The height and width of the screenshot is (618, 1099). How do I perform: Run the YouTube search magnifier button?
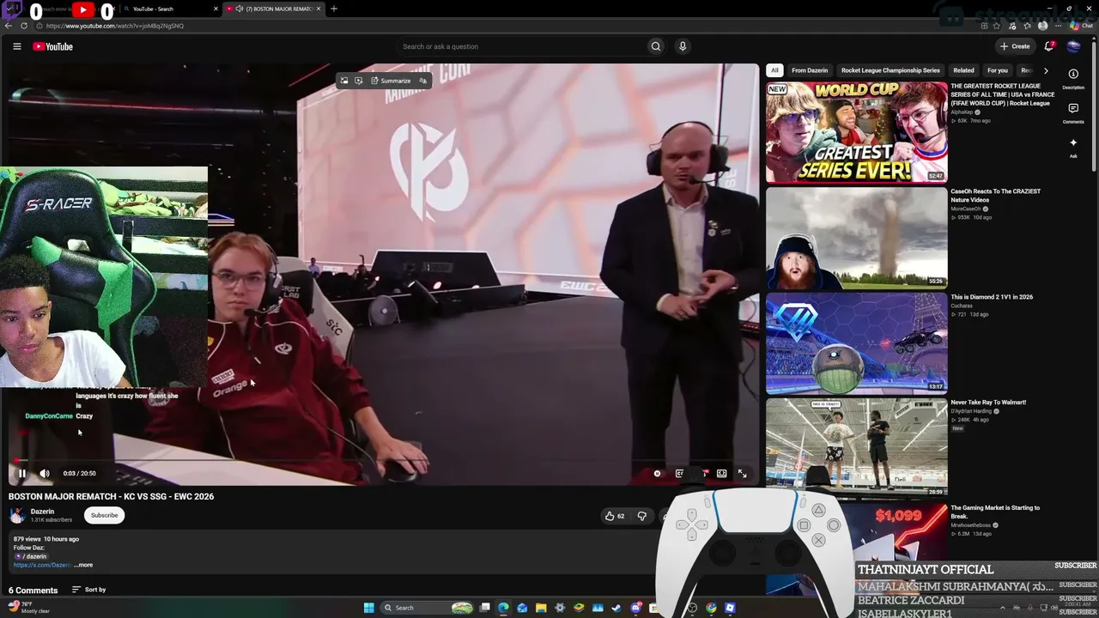click(x=656, y=46)
